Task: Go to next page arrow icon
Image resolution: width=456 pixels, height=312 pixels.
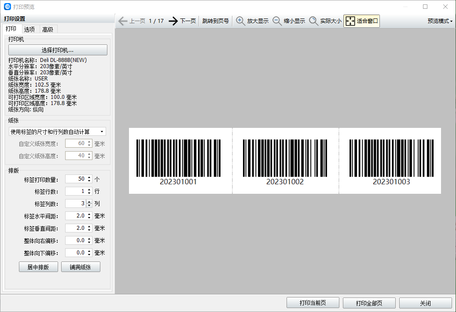Action: coord(173,21)
